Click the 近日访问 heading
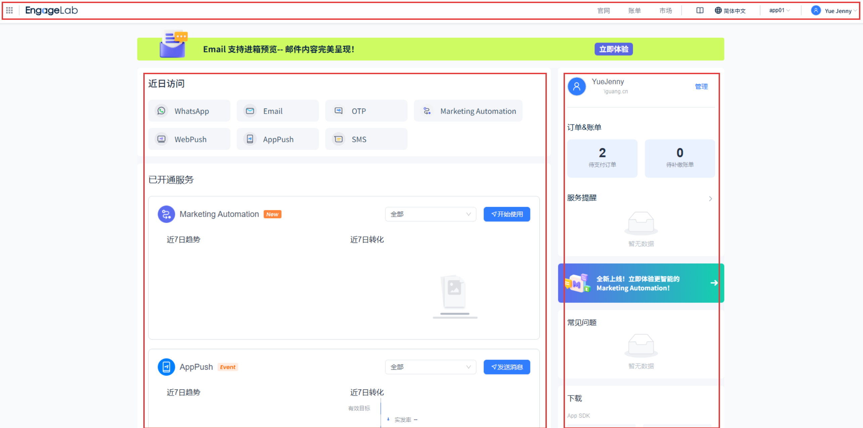 pyautogui.click(x=166, y=84)
